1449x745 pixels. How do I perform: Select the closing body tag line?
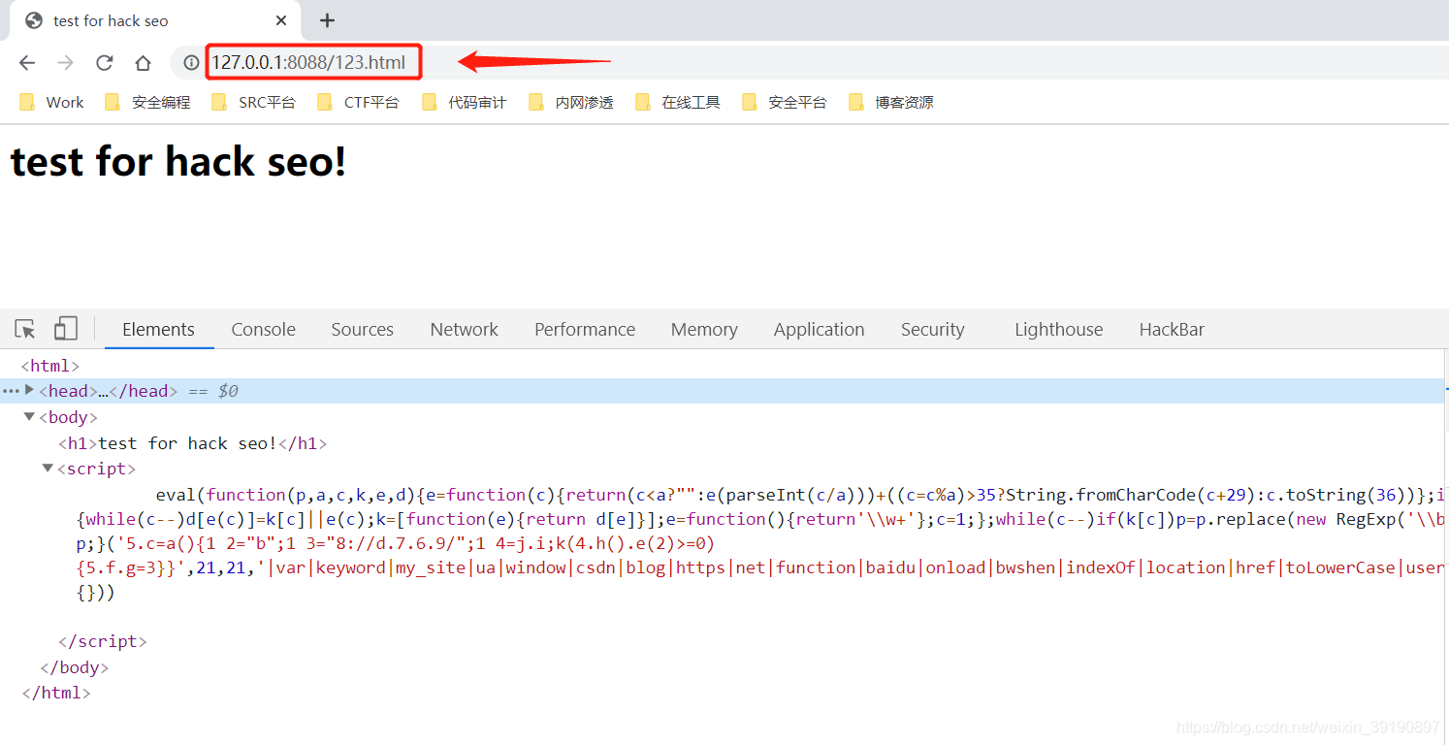(75, 667)
